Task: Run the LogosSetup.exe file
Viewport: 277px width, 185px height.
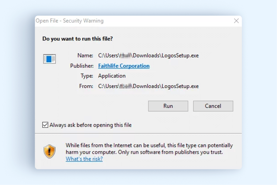Action: click(168, 106)
